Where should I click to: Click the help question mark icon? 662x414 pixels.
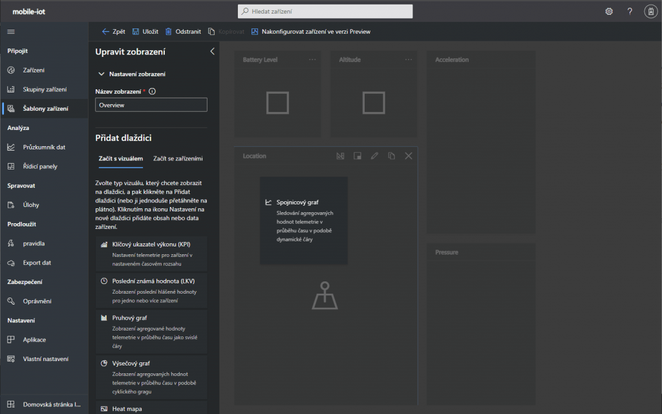630,12
